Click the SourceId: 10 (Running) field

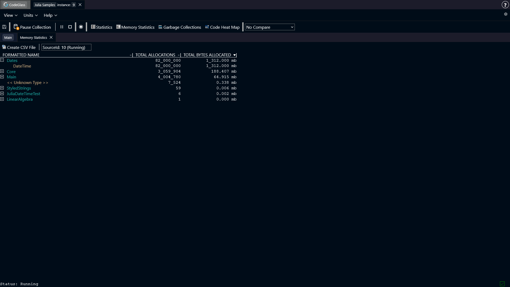click(x=66, y=47)
